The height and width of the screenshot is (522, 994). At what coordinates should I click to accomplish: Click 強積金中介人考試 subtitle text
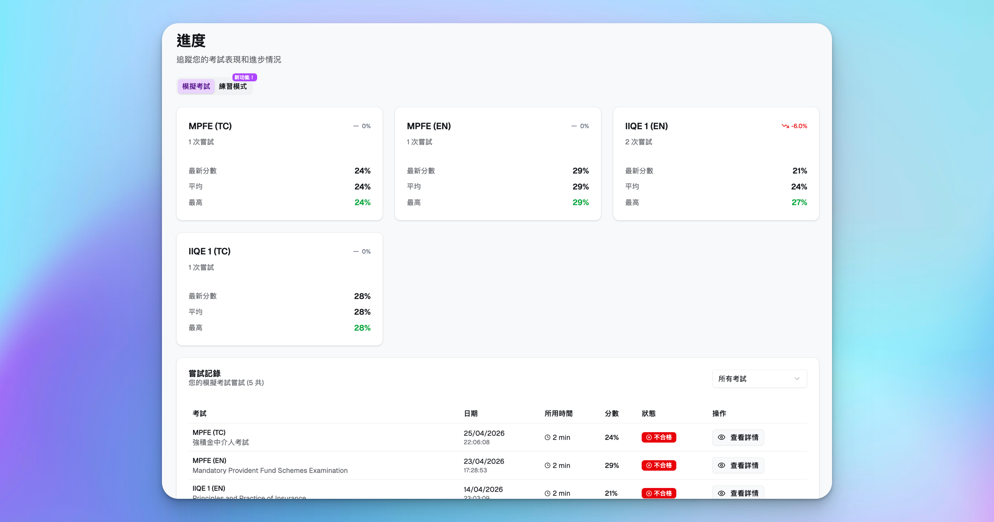click(221, 442)
